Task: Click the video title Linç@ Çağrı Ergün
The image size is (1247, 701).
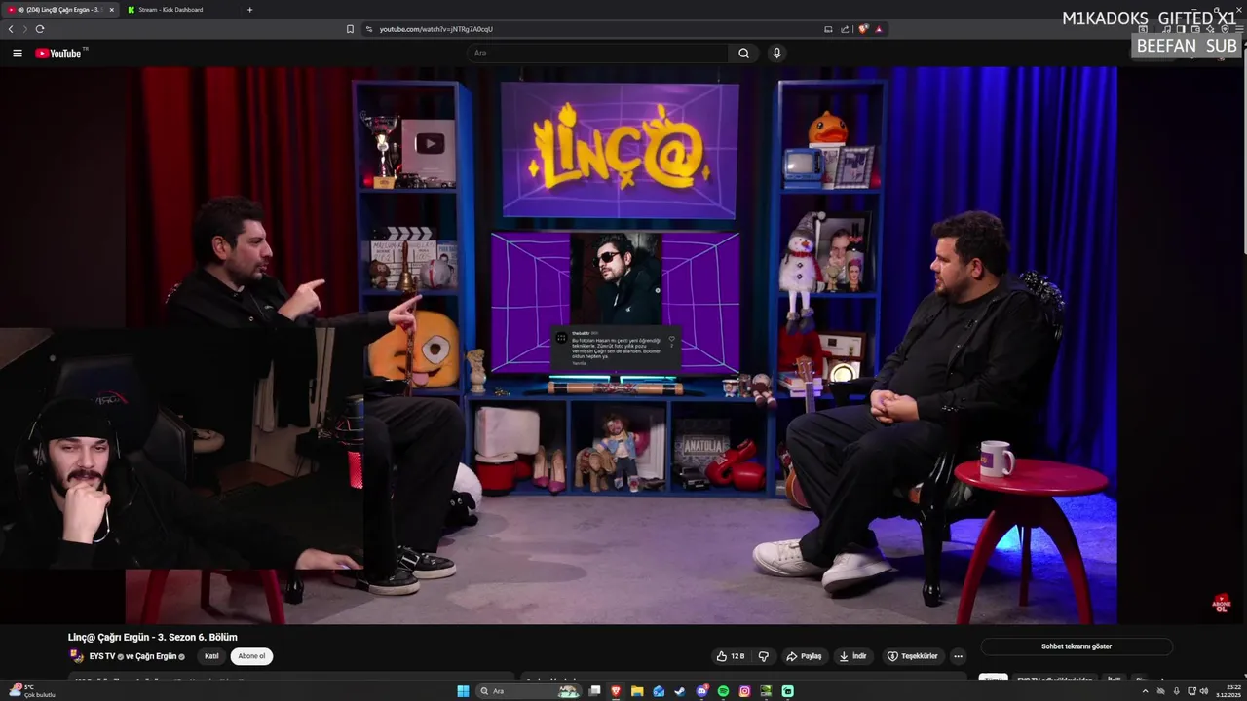Action: click(x=153, y=637)
